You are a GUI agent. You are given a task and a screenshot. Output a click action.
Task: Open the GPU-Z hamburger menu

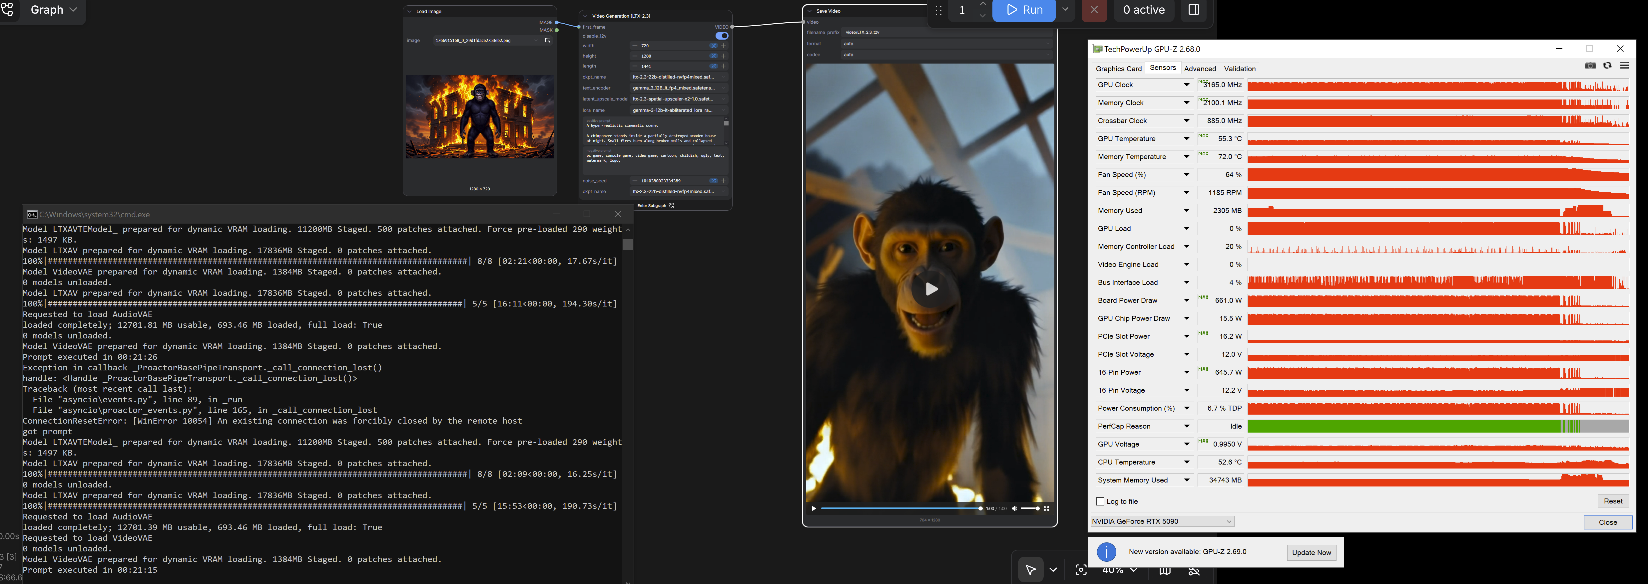pyautogui.click(x=1624, y=66)
